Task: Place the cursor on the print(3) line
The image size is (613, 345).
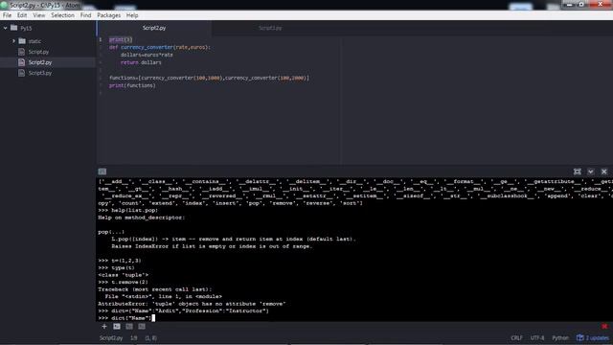Action: click(x=121, y=39)
